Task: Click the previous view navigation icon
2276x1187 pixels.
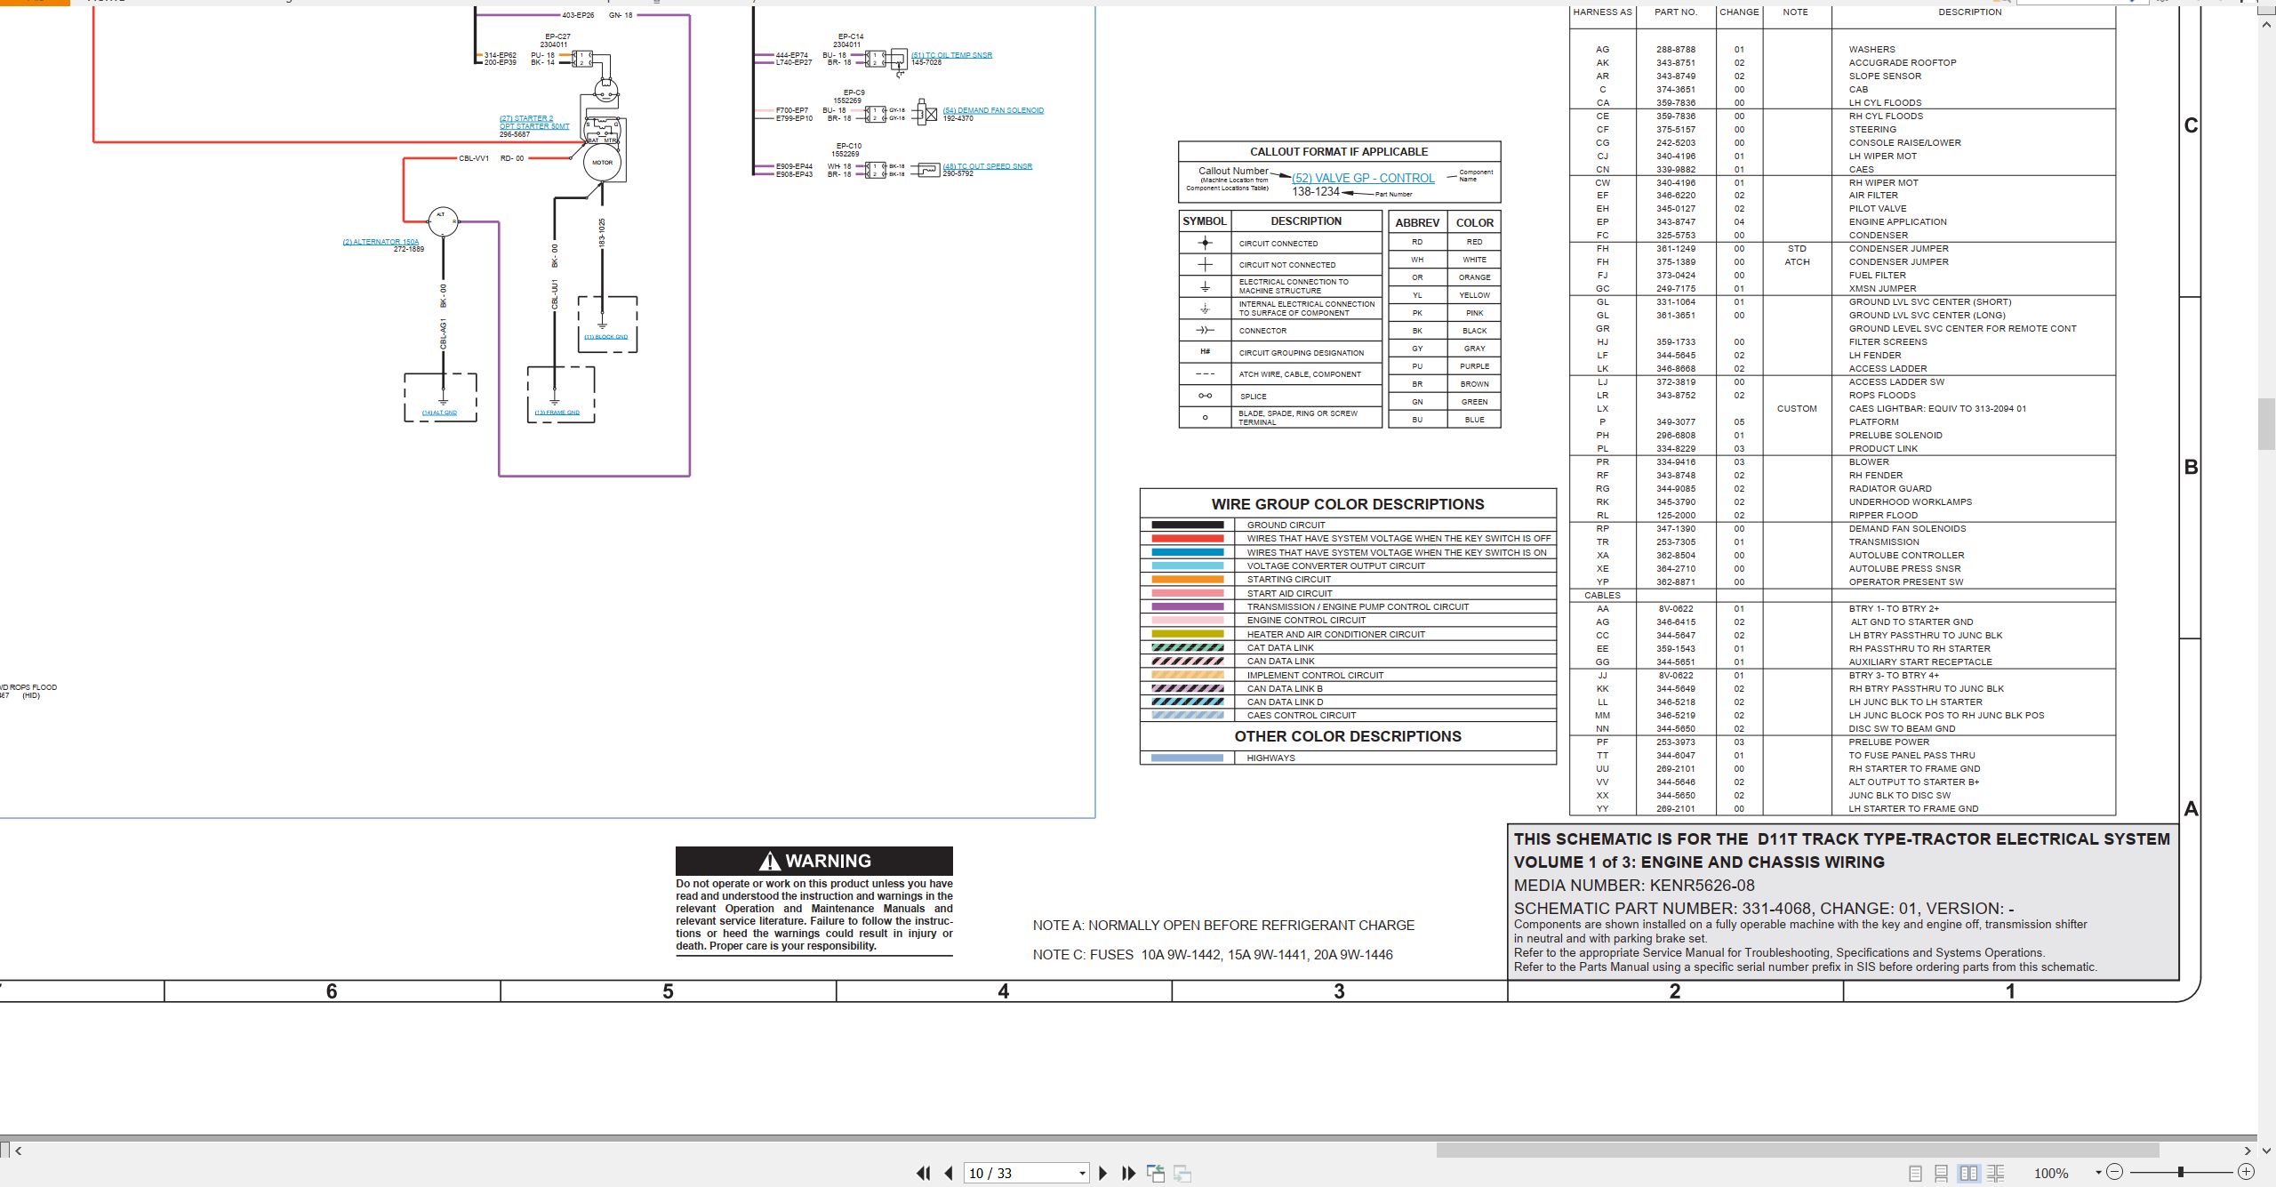Action: (1156, 1173)
